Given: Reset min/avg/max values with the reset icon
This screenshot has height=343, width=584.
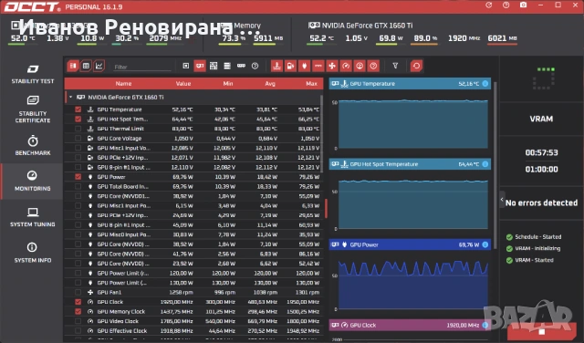Looking at the screenshot, I should (416, 66).
